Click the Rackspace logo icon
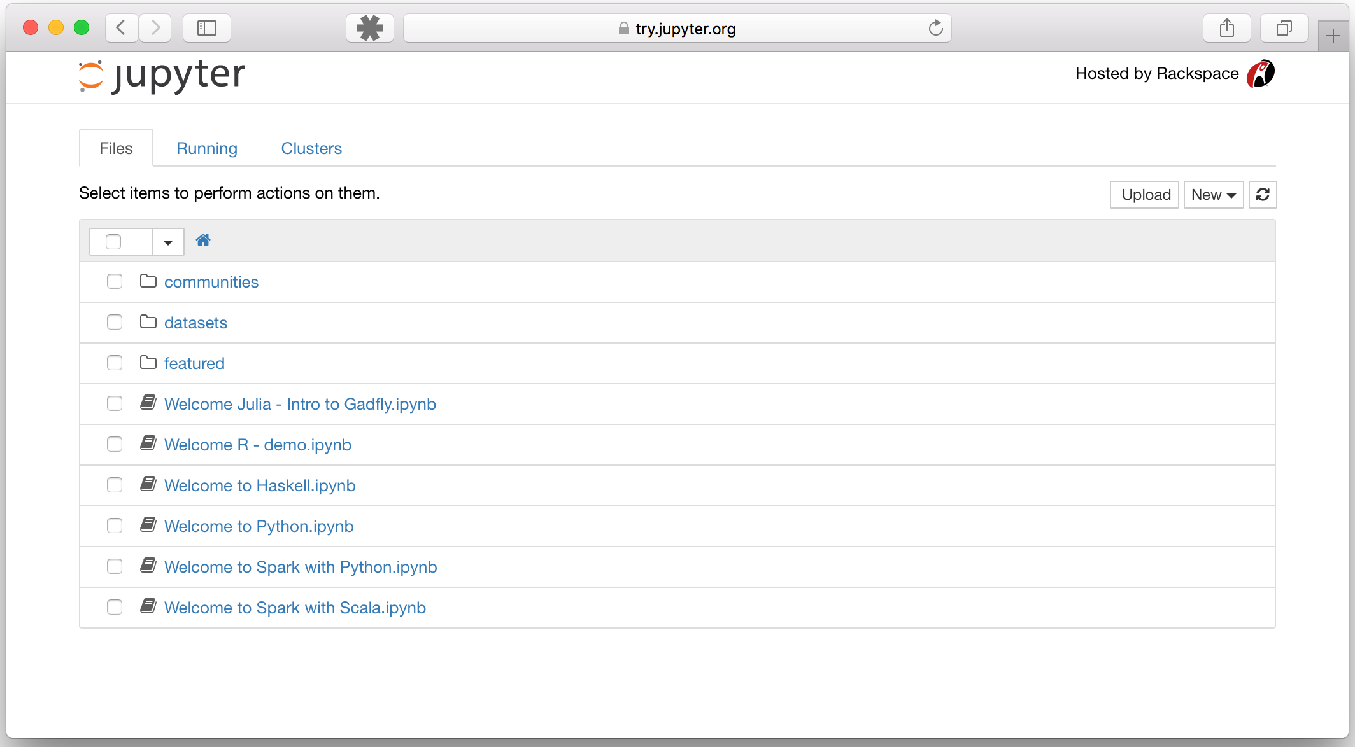Screen dimensions: 1355x747 (1261, 74)
